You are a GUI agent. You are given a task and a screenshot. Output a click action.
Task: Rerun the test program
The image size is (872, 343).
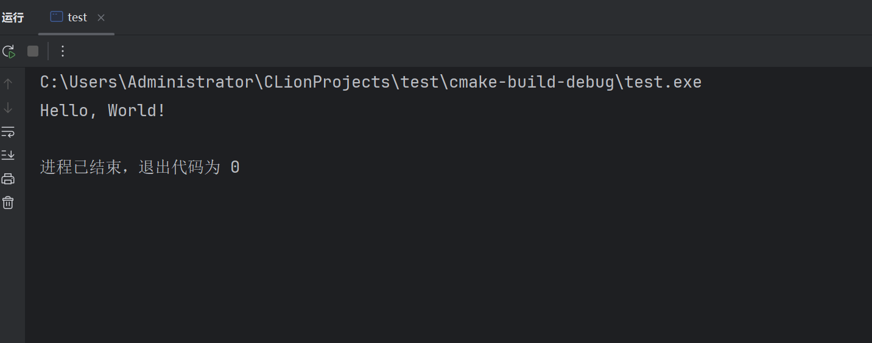(9, 52)
